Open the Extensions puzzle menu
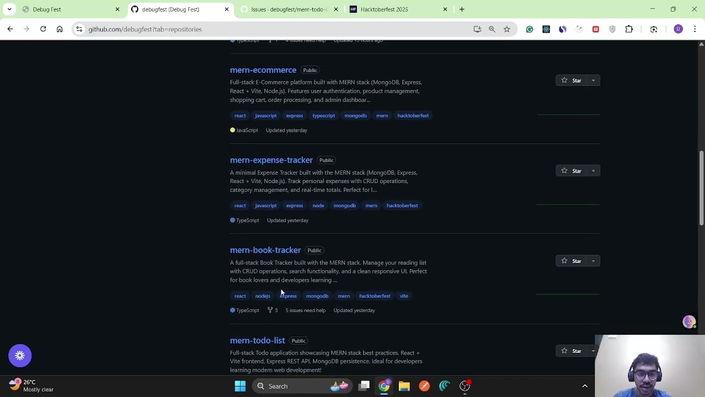 coord(629,29)
